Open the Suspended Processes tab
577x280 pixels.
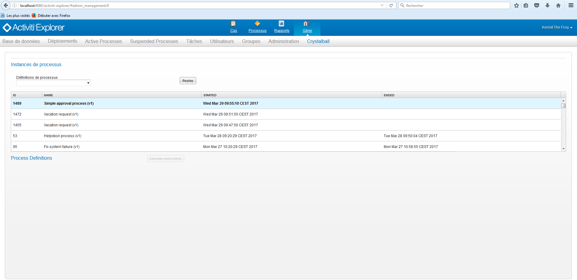(154, 42)
